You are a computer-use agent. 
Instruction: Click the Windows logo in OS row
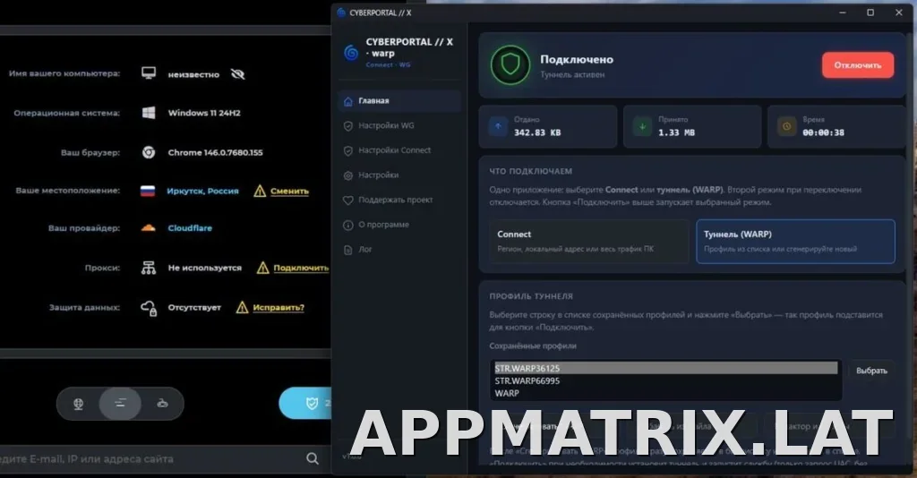149,113
